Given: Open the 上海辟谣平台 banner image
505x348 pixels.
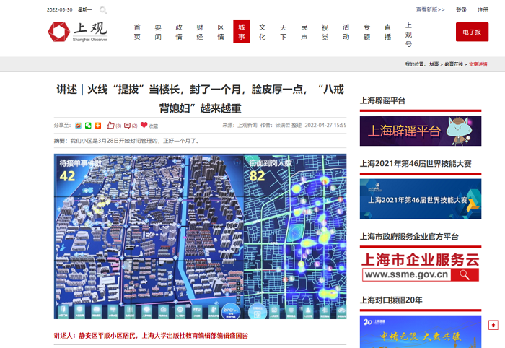Looking at the screenshot, I should coord(420,131).
